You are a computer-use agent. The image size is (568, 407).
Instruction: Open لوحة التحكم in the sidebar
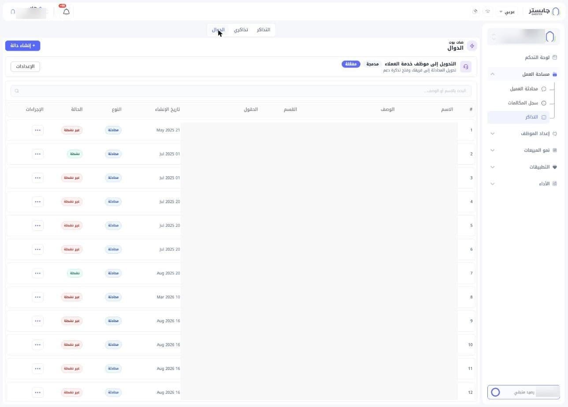coord(523,57)
